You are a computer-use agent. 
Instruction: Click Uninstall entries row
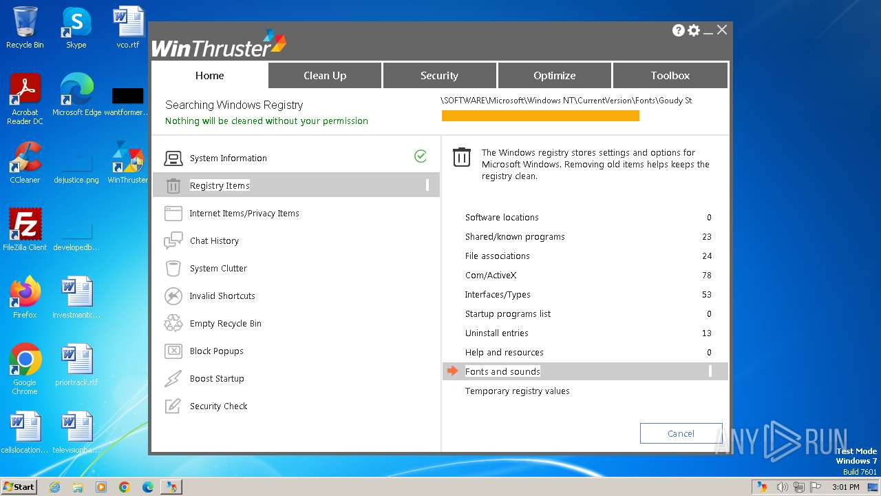(585, 333)
